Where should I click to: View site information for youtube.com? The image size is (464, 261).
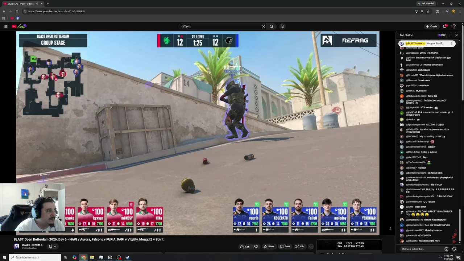[25, 11]
